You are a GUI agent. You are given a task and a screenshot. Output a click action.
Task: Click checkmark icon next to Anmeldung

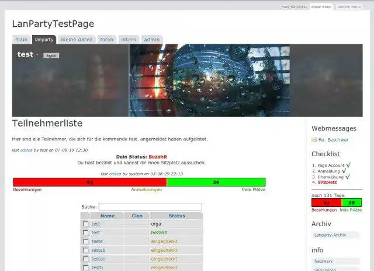[344, 171]
